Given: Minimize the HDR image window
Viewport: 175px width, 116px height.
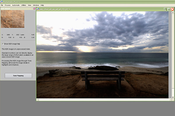Looking at the screenshot, I should [x=165, y=9].
